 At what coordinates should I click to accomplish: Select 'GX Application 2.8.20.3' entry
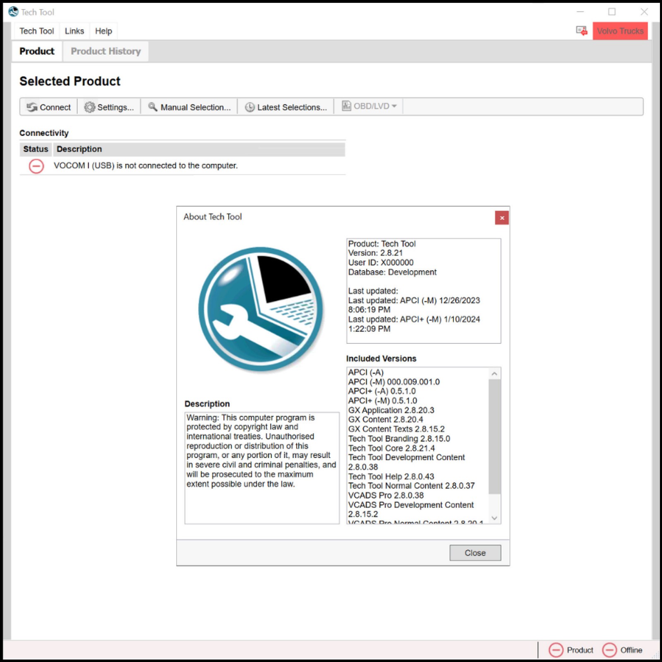coord(391,410)
